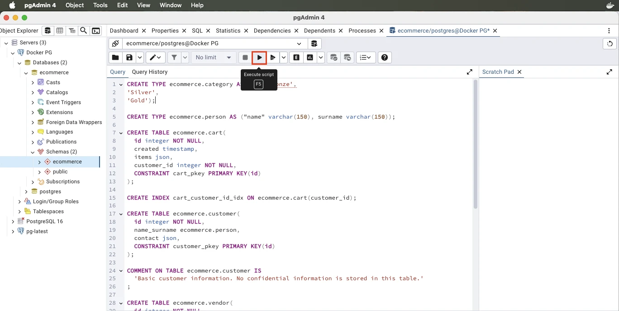Maximize the Scratch Pad panel
The height and width of the screenshot is (311, 619).
tap(609, 72)
